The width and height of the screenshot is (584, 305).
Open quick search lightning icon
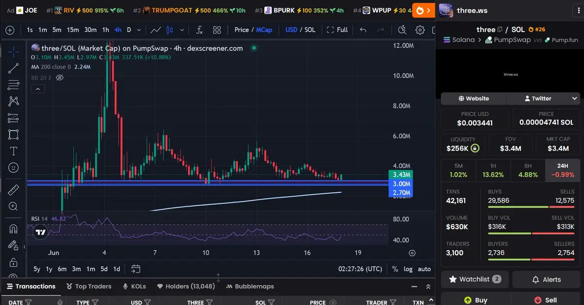[402, 30]
